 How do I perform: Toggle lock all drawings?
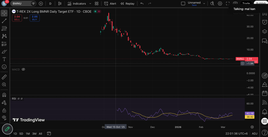(4, 110)
